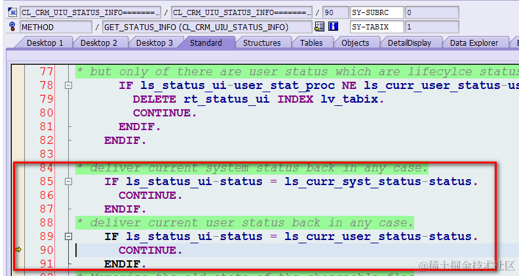519x276 pixels.
Task: Switch to the Desktop 1 tab
Action: 45,43
